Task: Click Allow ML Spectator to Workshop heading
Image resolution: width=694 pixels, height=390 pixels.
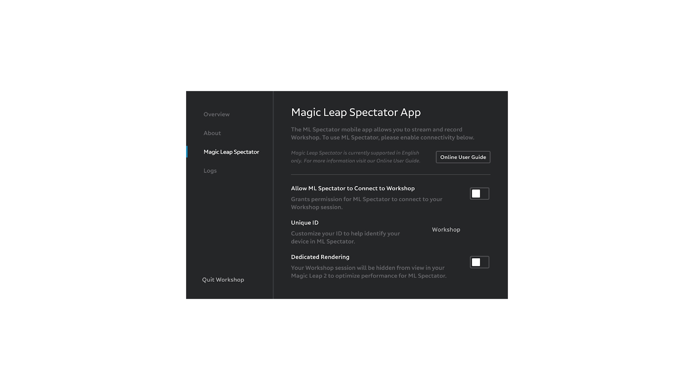Action: pyautogui.click(x=353, y=188)
